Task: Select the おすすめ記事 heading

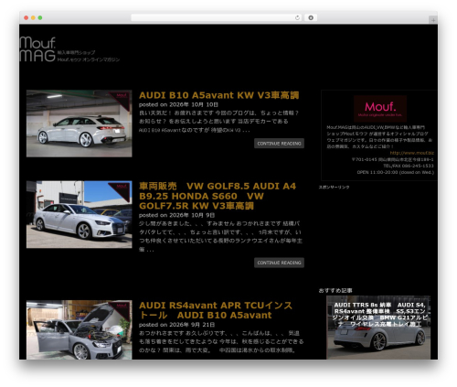Action: click(x=335, y=290)
